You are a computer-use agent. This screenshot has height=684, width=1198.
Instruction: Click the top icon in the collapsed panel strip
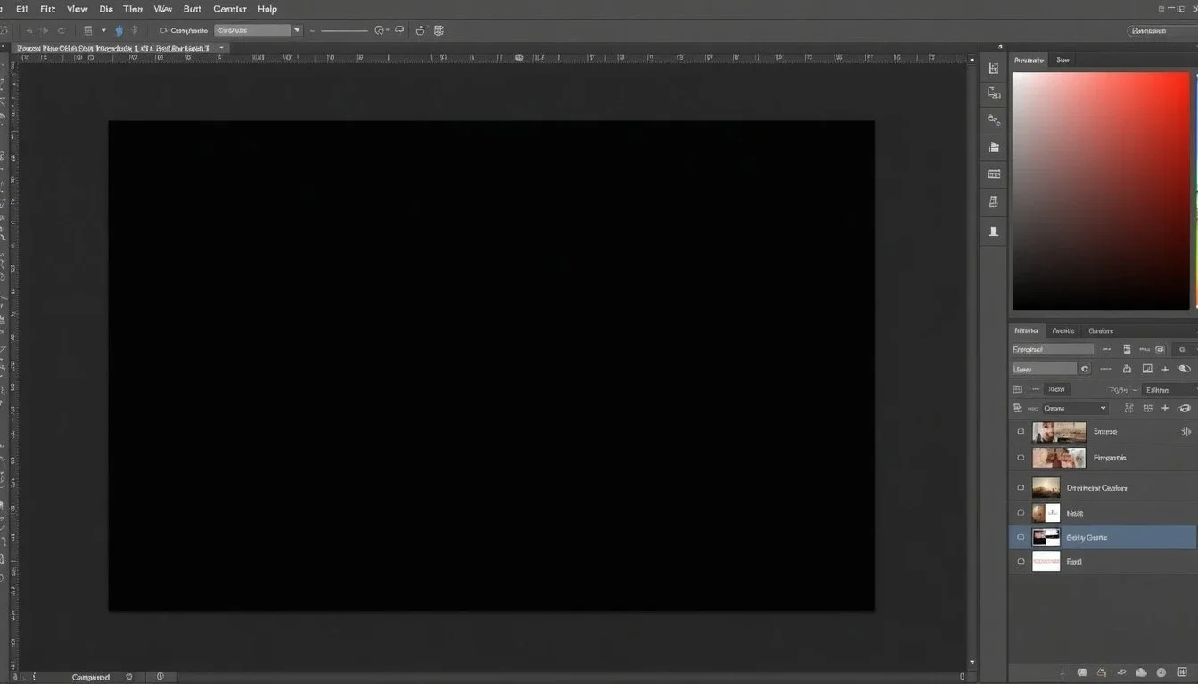point(994,69)
